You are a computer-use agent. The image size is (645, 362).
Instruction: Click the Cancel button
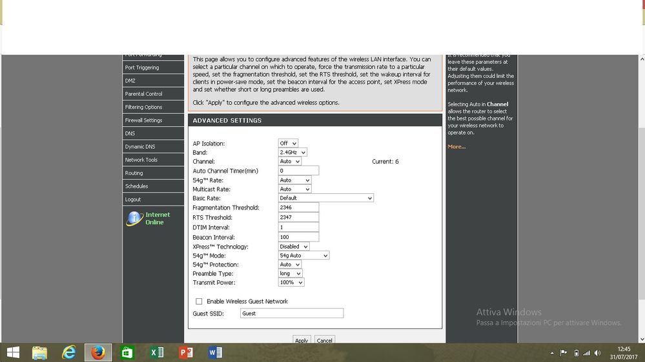[324, 340]
